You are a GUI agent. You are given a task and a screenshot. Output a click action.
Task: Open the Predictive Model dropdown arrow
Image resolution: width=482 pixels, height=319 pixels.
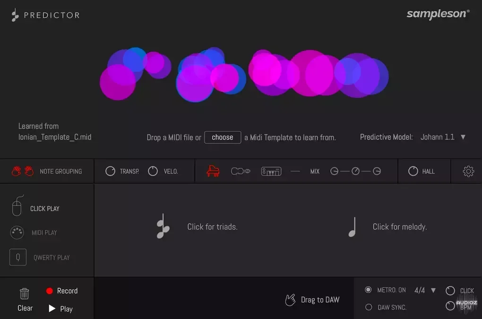[463, 137]
